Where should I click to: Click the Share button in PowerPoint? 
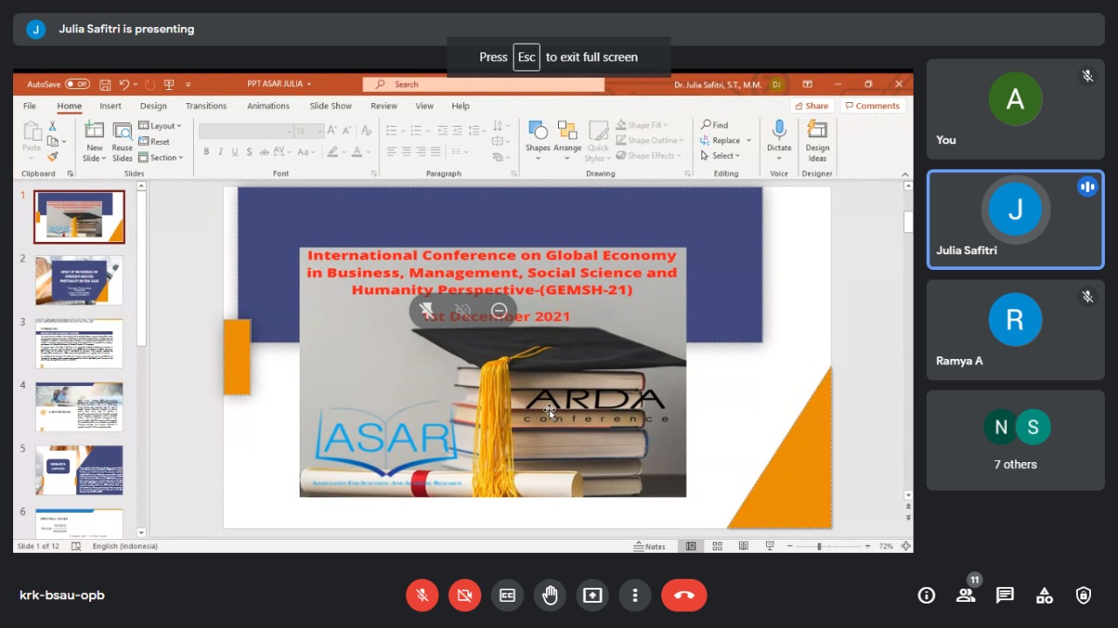point(811,106)
